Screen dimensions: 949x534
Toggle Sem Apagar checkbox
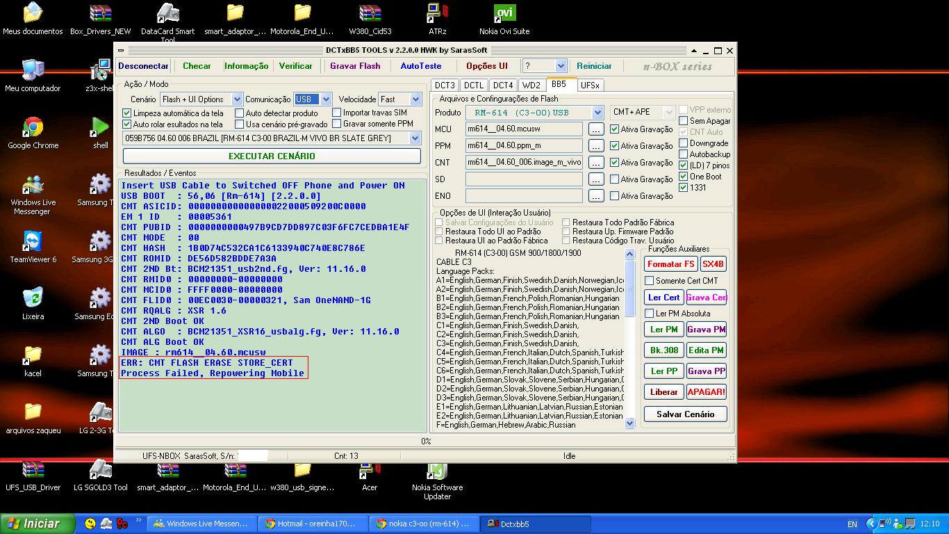point(684,121)
